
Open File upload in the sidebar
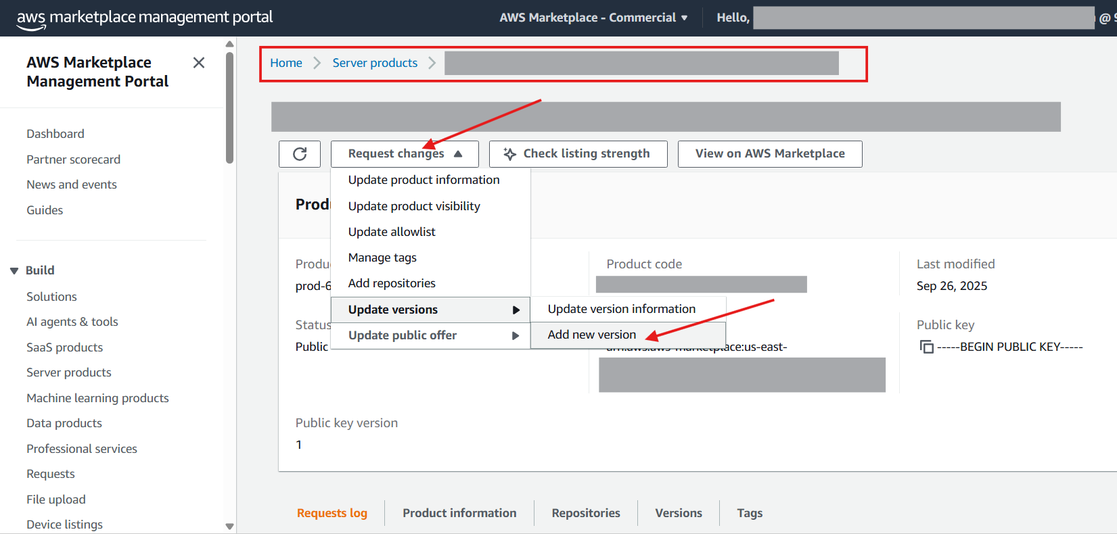click(56, 500)
